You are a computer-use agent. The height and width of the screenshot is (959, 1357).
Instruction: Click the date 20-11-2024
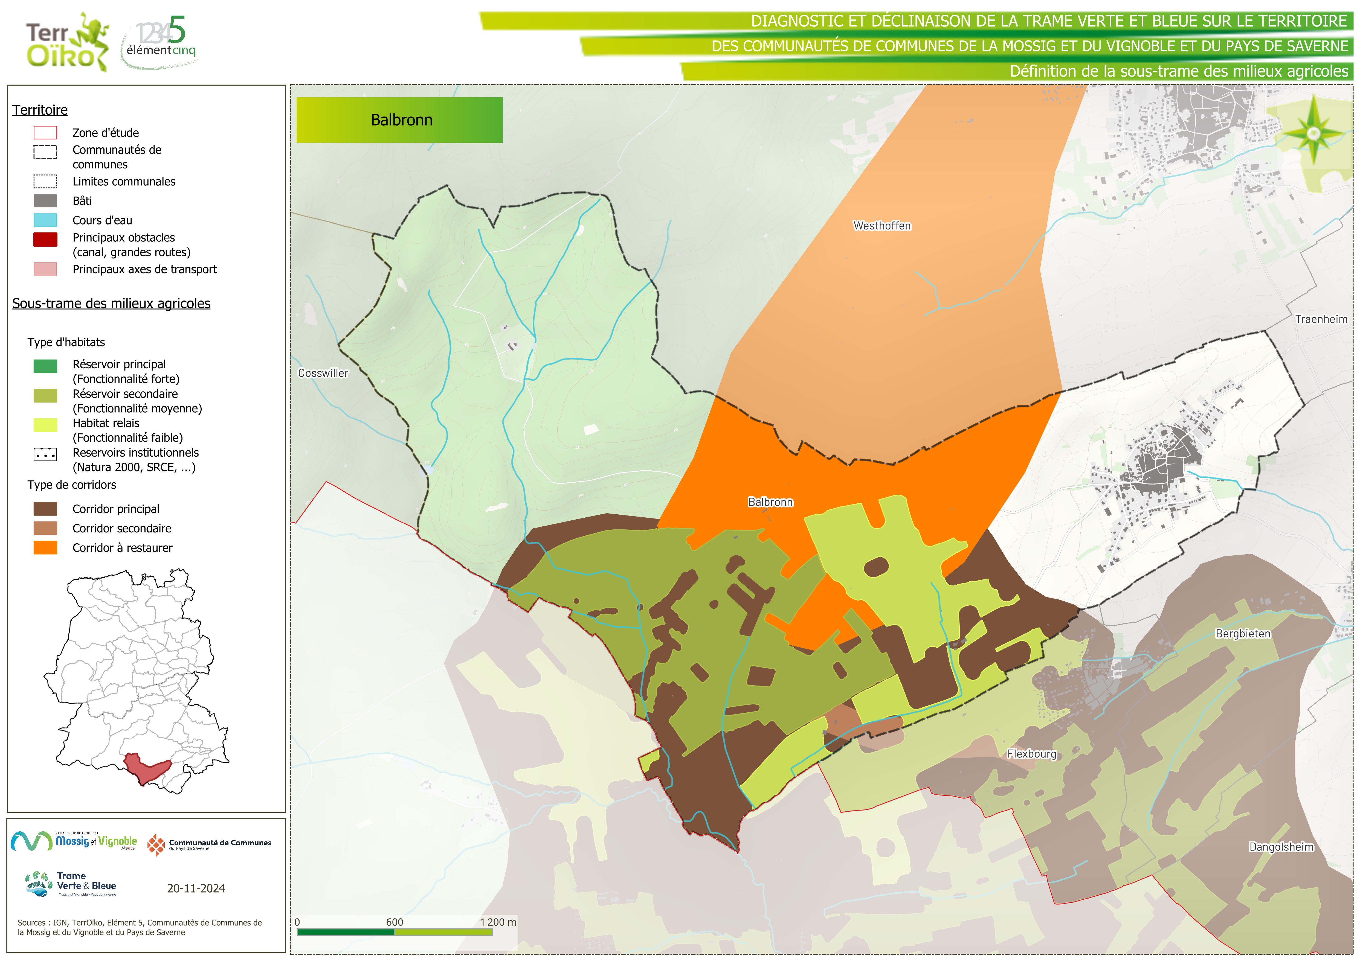(x=196, y=888)
